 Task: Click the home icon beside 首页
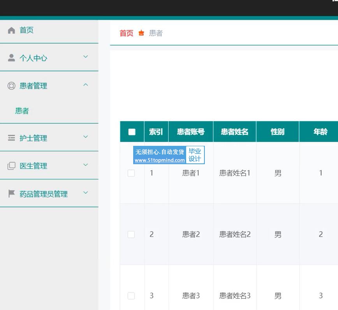coord(12,30)
